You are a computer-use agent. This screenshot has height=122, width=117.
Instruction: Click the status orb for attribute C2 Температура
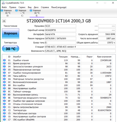[4, 110]
